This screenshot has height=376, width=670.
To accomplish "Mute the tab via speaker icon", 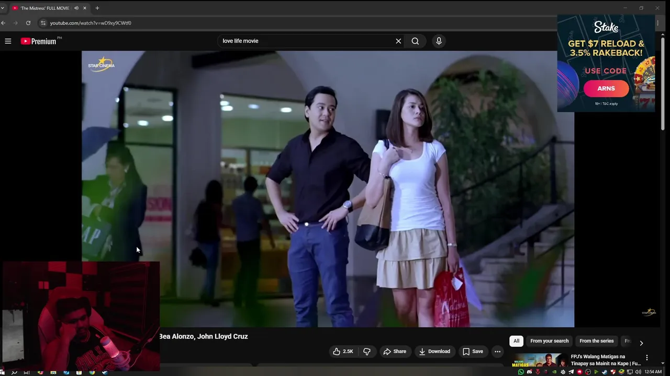I will coord(76,8).
